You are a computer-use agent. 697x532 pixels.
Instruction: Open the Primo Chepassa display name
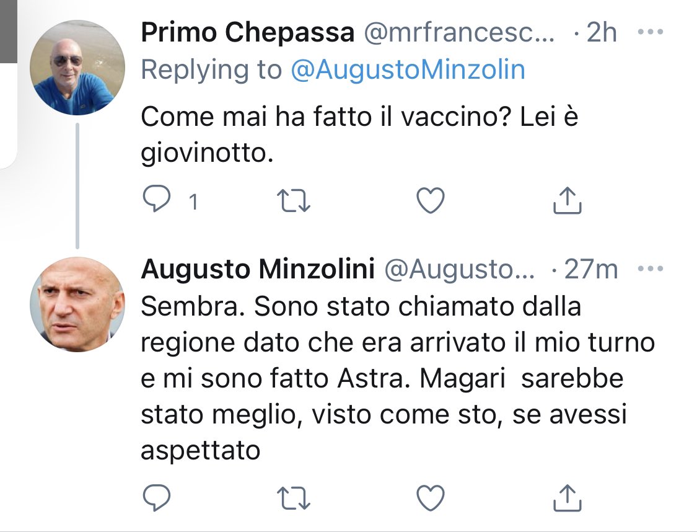(x=247, y=33)
